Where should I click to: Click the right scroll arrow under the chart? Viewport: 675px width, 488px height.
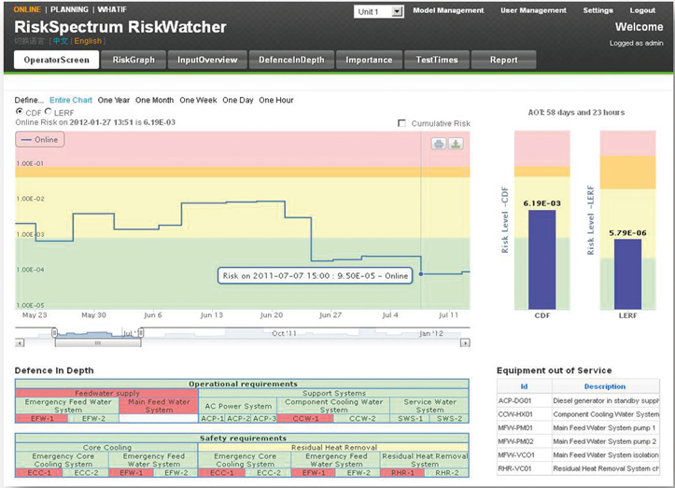coord(466,342)
